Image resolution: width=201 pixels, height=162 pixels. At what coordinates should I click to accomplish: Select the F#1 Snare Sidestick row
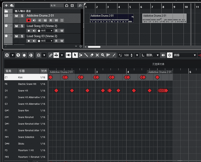(26, 137)
